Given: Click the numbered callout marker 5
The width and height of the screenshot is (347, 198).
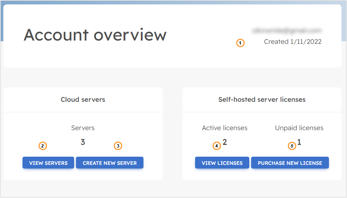Looking at the screenshot, I should coord(292,146).
